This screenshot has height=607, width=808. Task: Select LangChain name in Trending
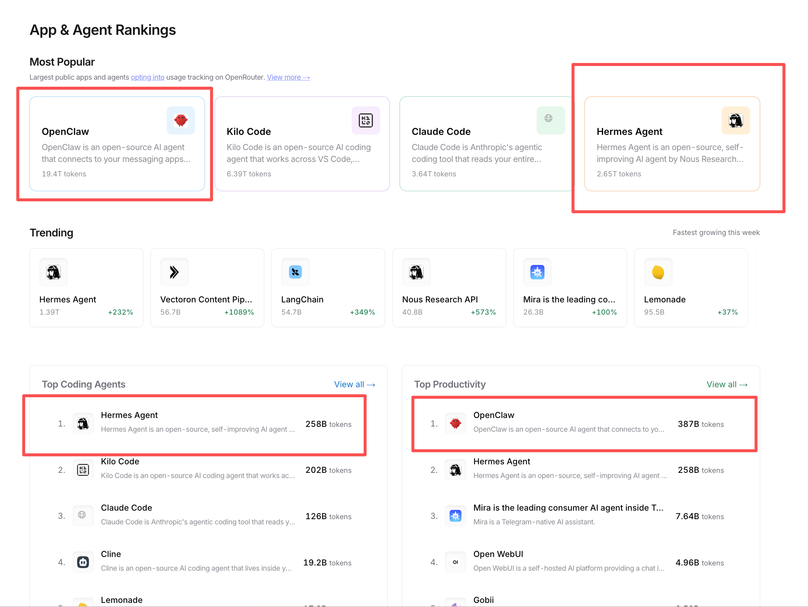coord(302,299)
